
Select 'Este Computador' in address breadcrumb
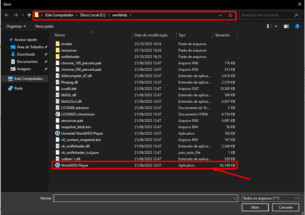click(59, 15)
